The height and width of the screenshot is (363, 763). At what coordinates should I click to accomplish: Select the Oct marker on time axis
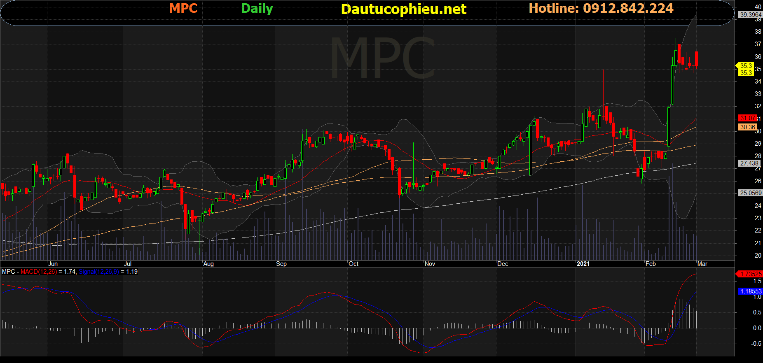[353, 264]
